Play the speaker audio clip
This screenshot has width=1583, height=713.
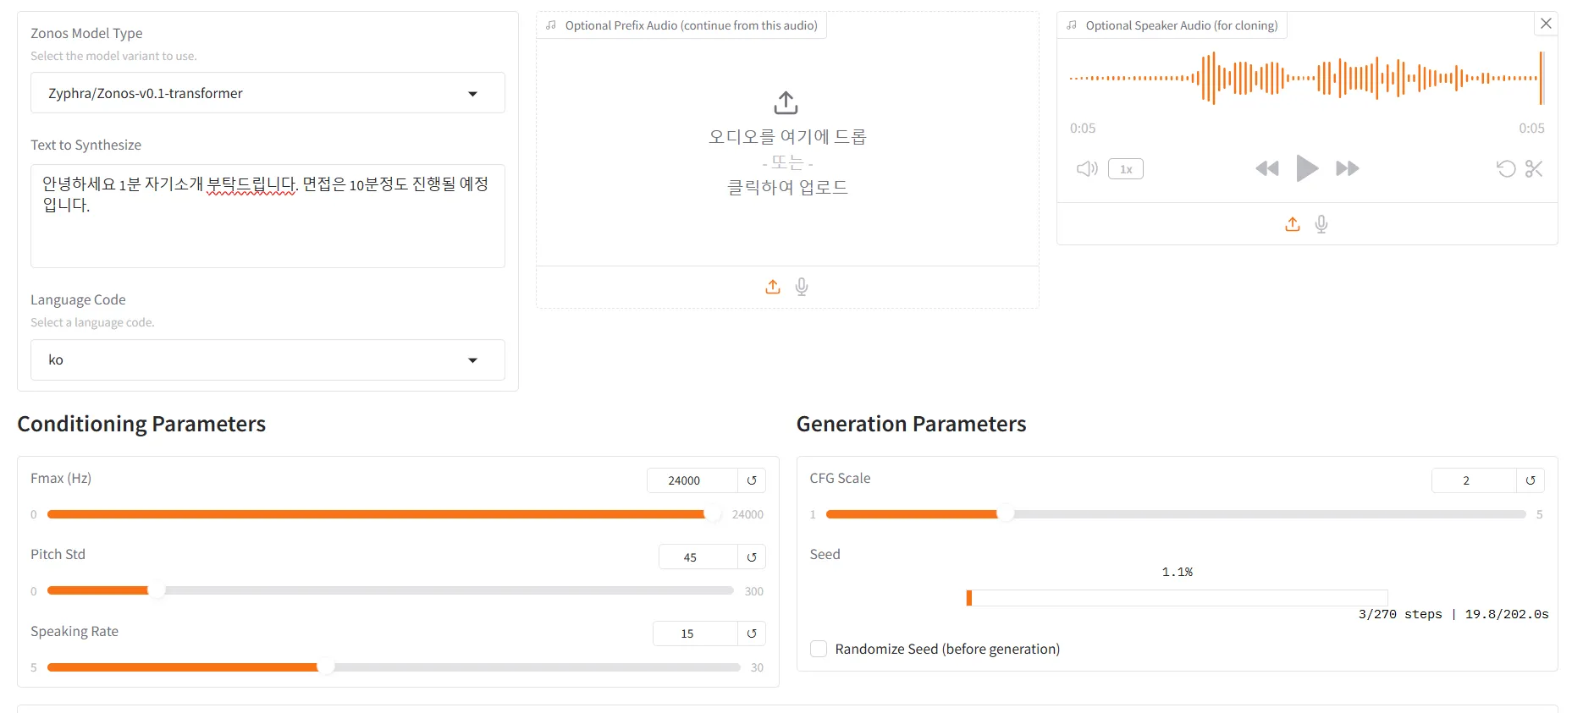1306,168
